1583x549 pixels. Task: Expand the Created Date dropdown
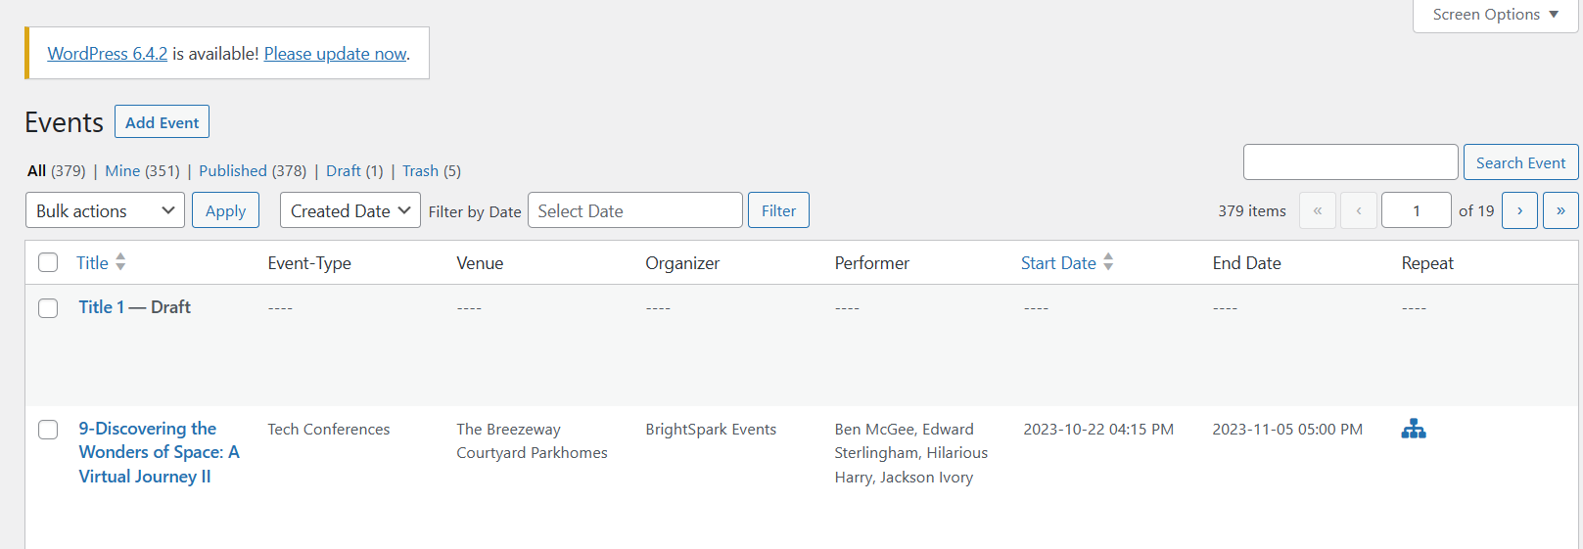pos(349,210)
